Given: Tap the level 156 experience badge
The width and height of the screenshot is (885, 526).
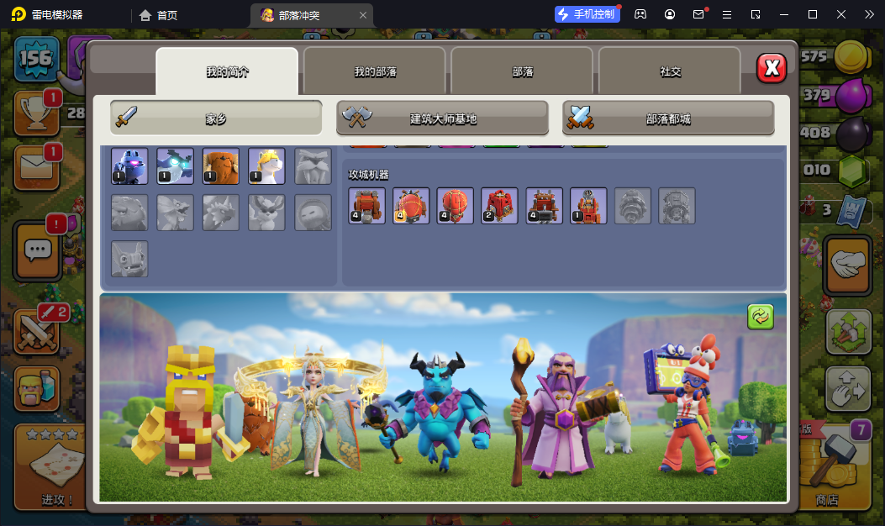Looking at the screenshot, I should pyautogui.click(x=36, y=58).
